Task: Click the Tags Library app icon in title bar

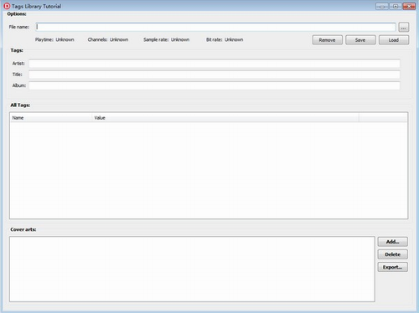Action: pos(7,6)
